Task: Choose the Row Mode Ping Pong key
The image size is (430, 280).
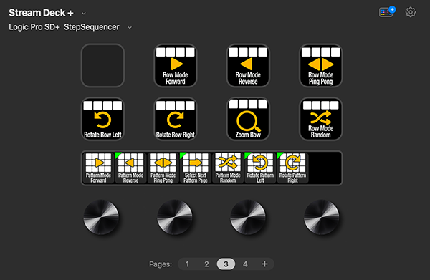Action: 321,65
